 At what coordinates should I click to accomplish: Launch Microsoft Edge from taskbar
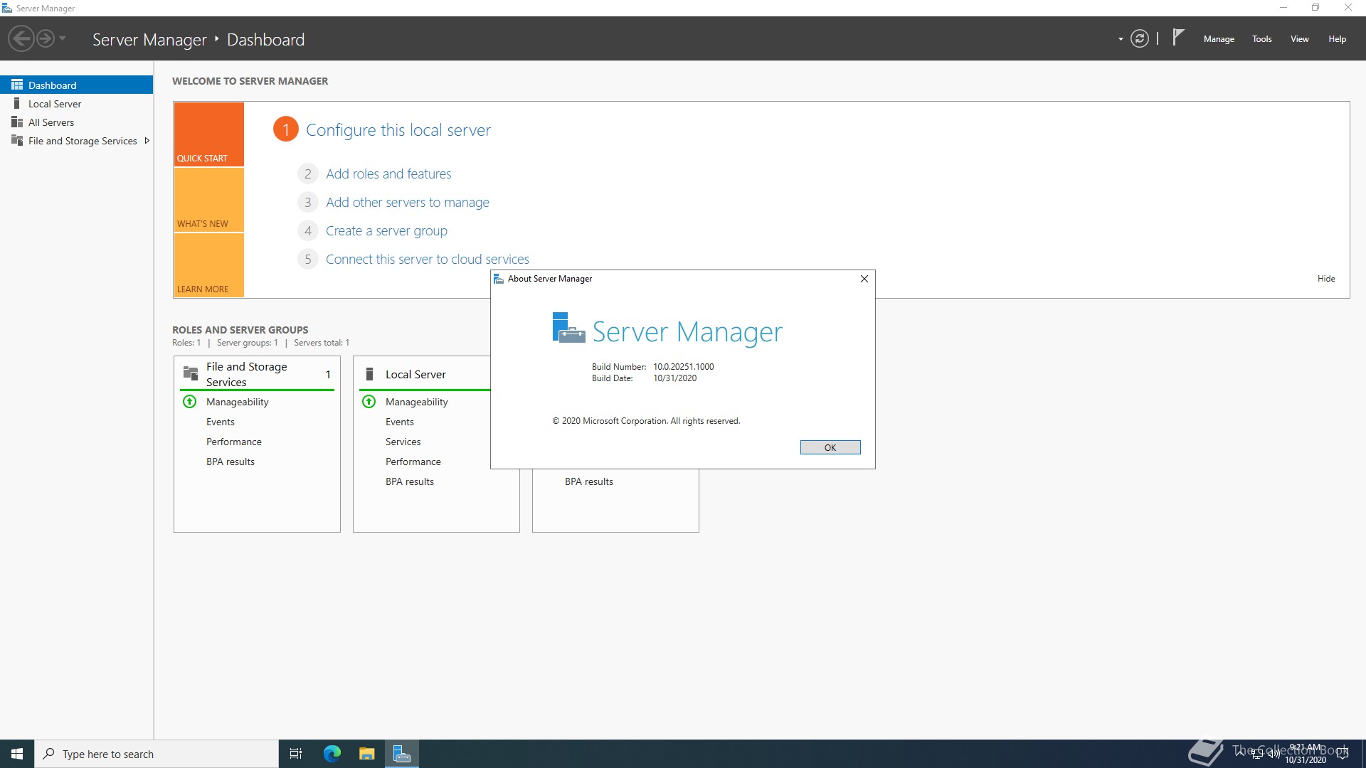pos(332,754)
